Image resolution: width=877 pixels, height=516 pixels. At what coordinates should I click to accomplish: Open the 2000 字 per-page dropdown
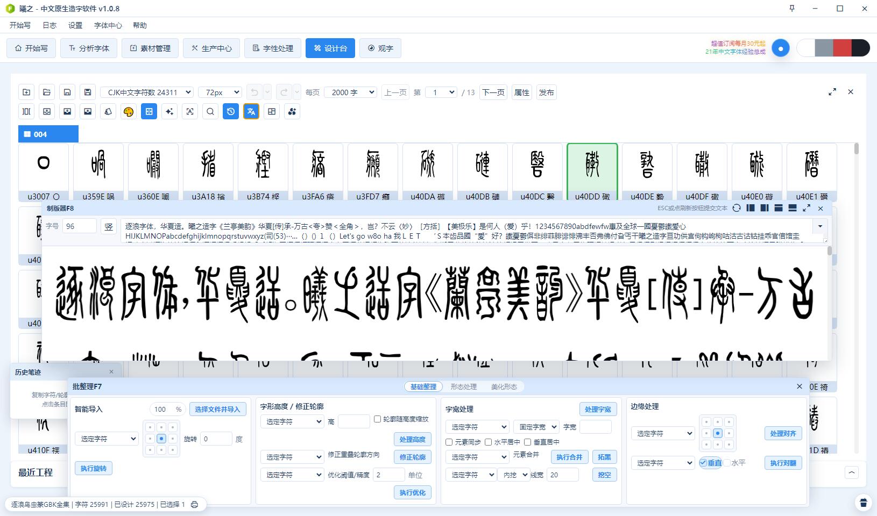(x=351, y=92)
